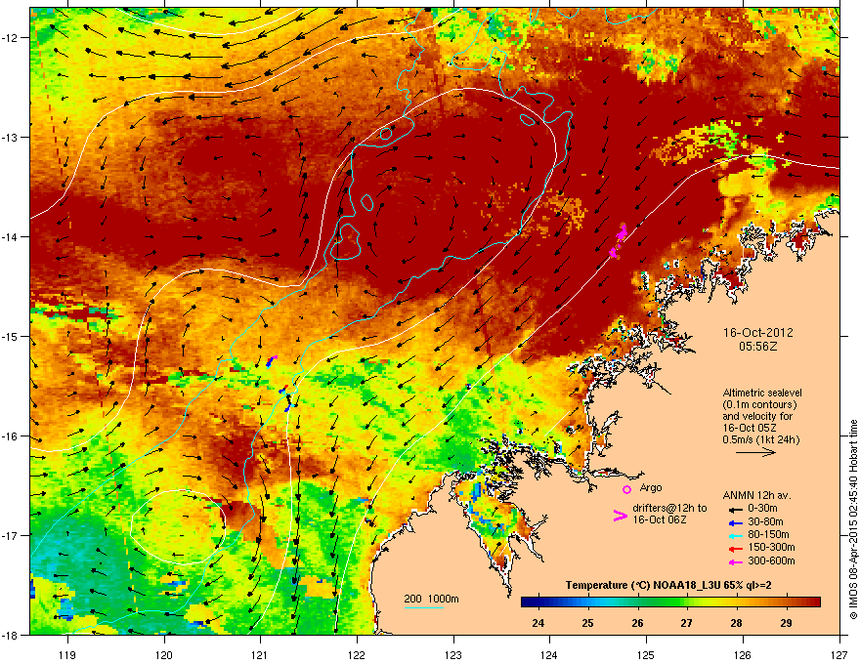Click the temperature color bar at 24 degrees
The height and width of the screenshot is (664, 860).
pos(538,602)
